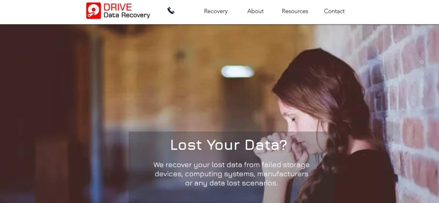The width and height of the screenshot is (439, 203).
Task: Jump to the third slide indicator dot
Action: (x=422, y=85)
